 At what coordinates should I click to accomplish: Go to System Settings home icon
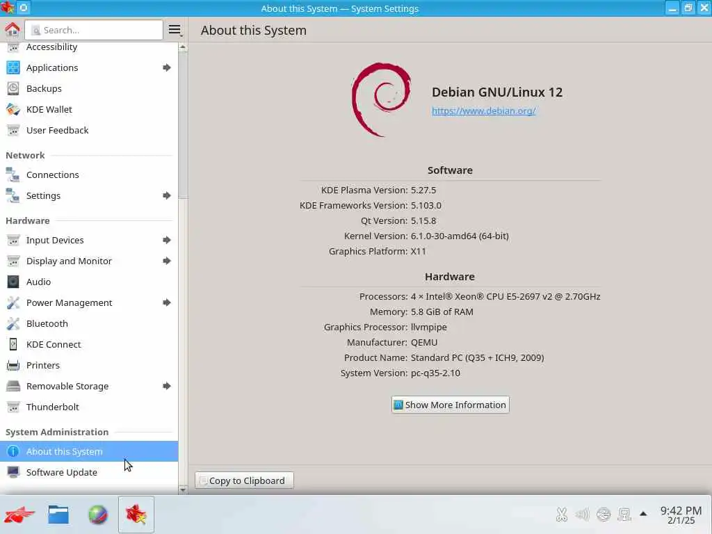pyautogui.click(x=13, y=30)
